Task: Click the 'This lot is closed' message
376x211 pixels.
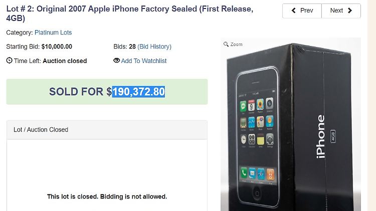Action: [x=107, y=196]
